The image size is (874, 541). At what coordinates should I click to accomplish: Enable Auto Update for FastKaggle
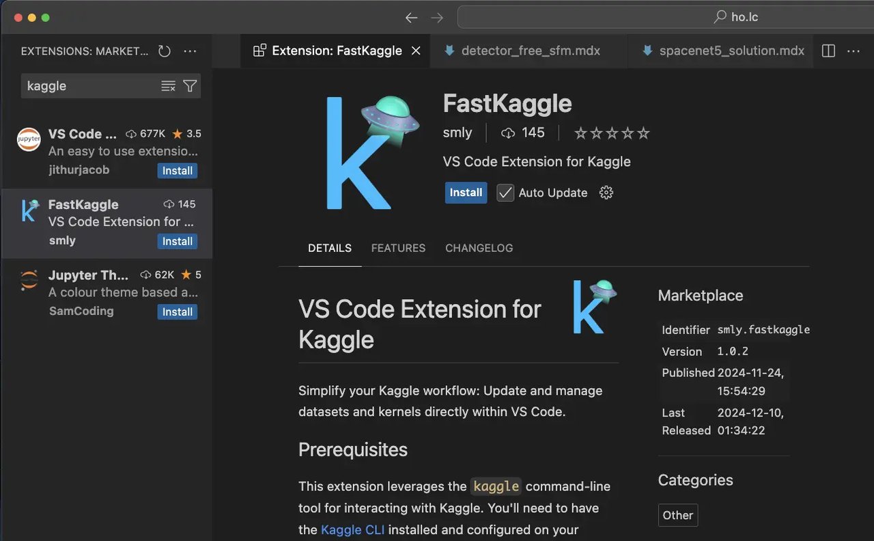(x=505, y=193)
